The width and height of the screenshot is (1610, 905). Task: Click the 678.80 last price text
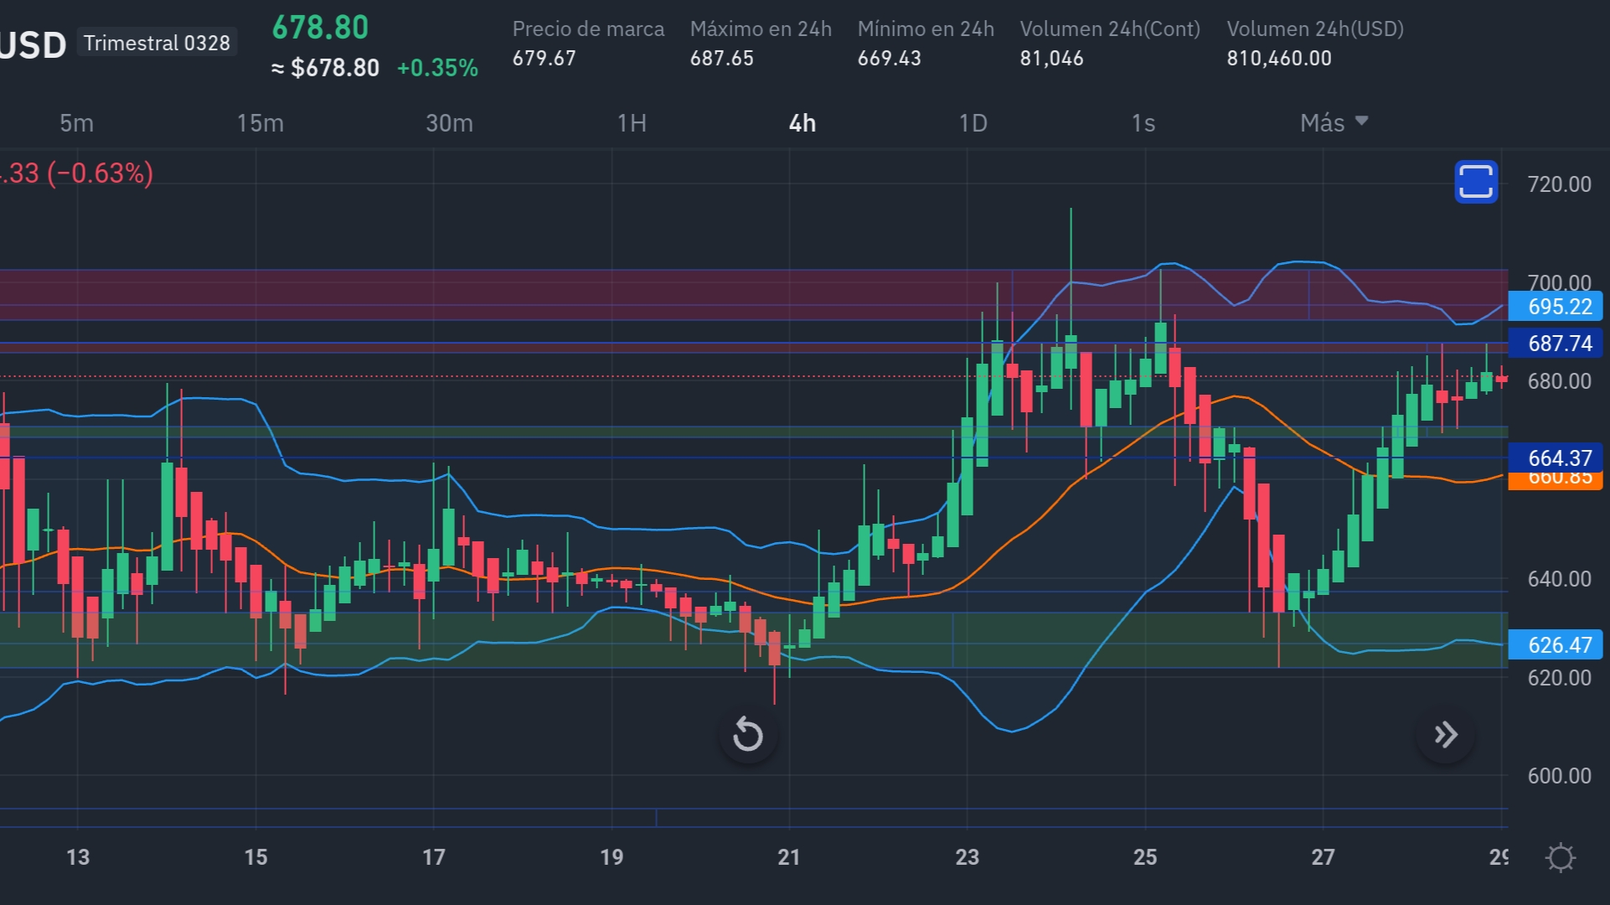click(320, 28)
